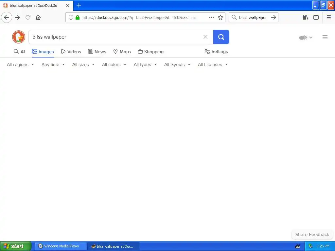This screenshot has height=251, width=335.
Task: Submit Firefox search bar with arrow
Action: pos(273,17)
